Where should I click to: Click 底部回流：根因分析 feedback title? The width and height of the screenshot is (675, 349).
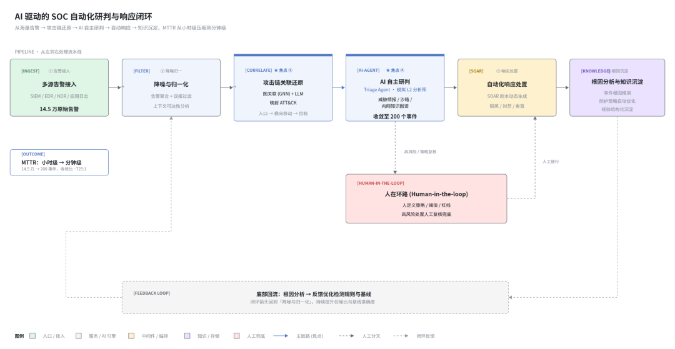point(314,295)
